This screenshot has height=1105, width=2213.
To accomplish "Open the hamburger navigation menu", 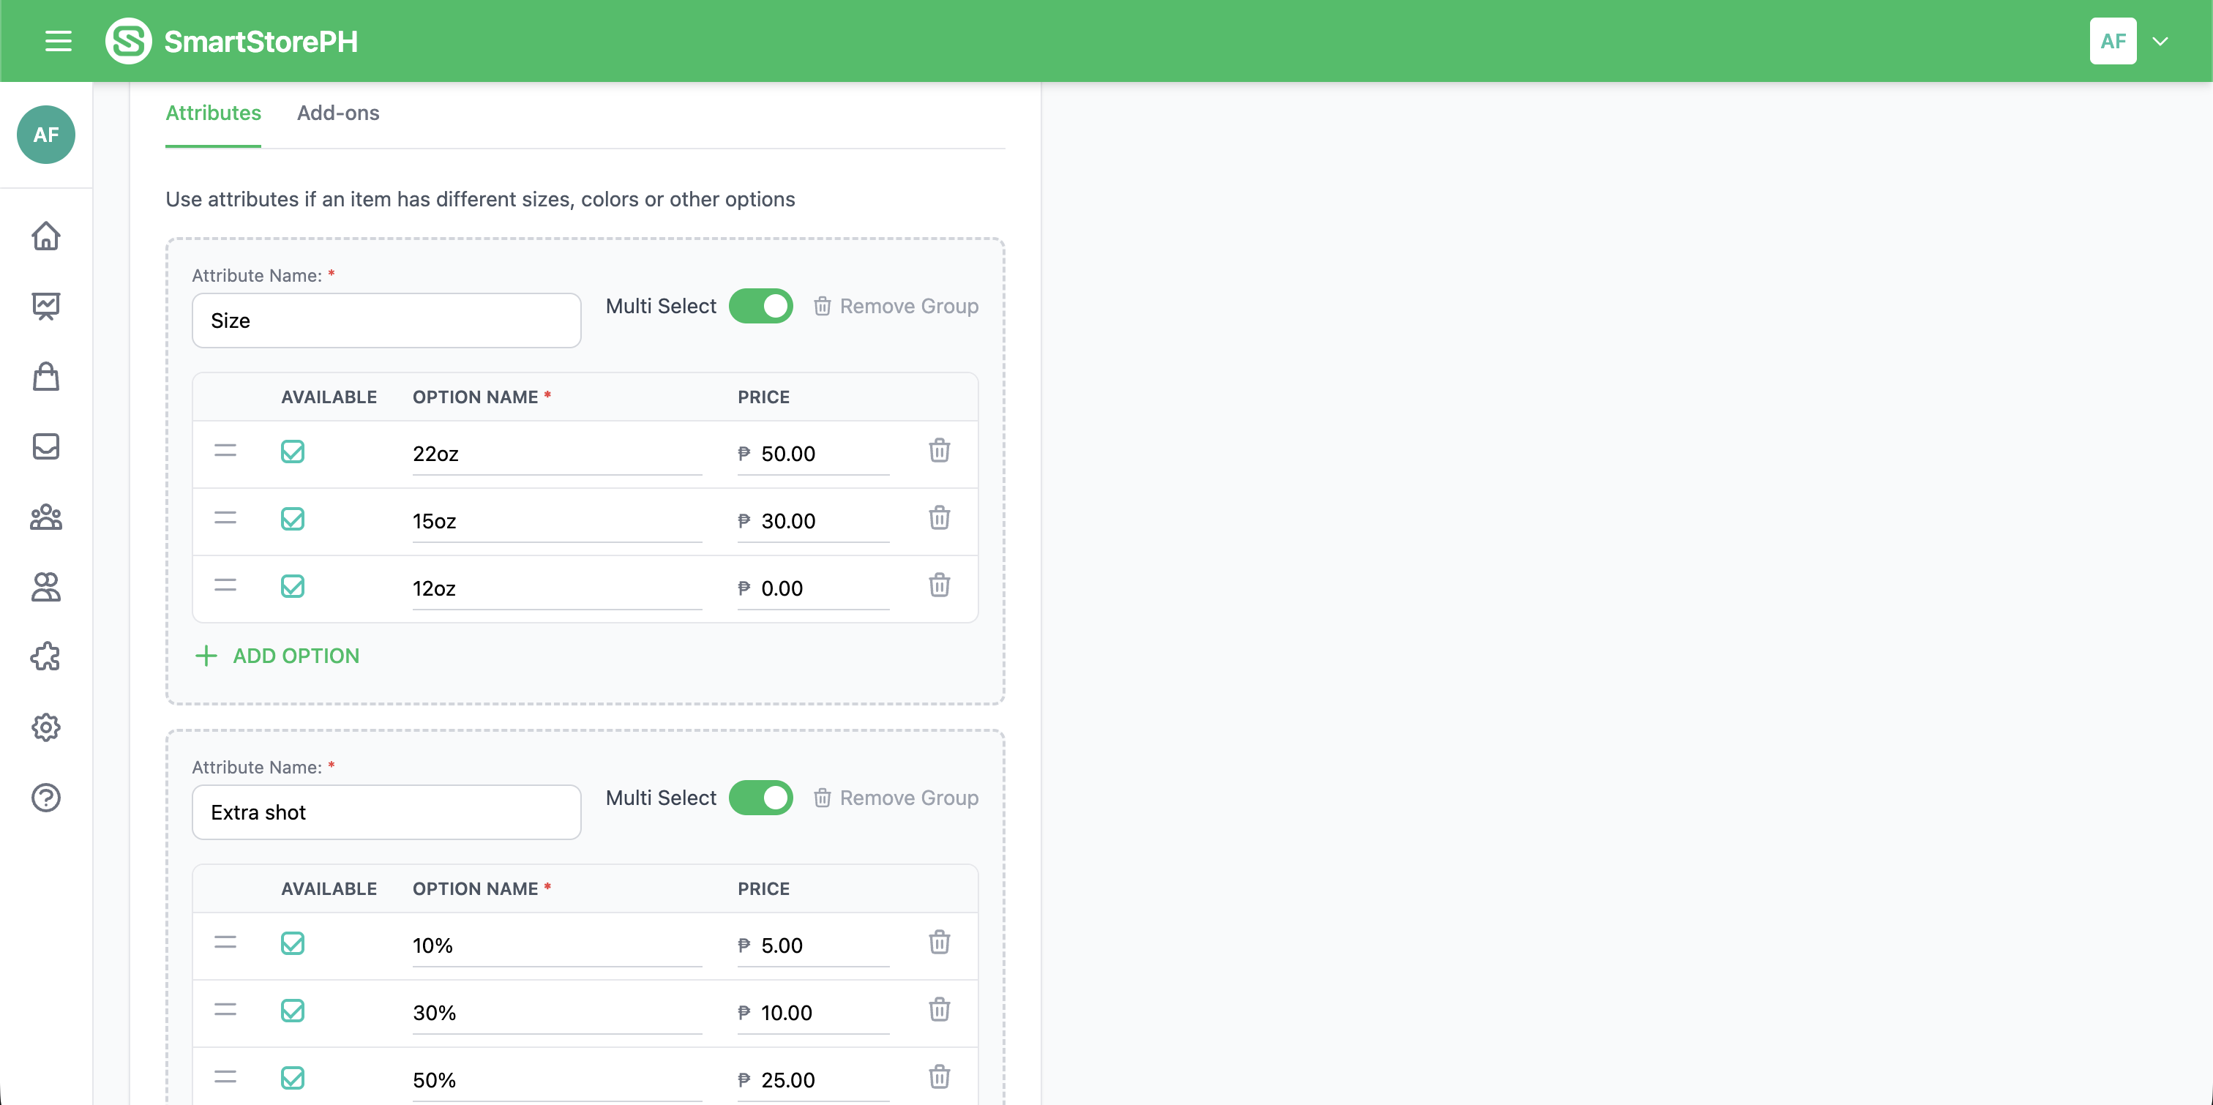I will [x=58, y=41].
